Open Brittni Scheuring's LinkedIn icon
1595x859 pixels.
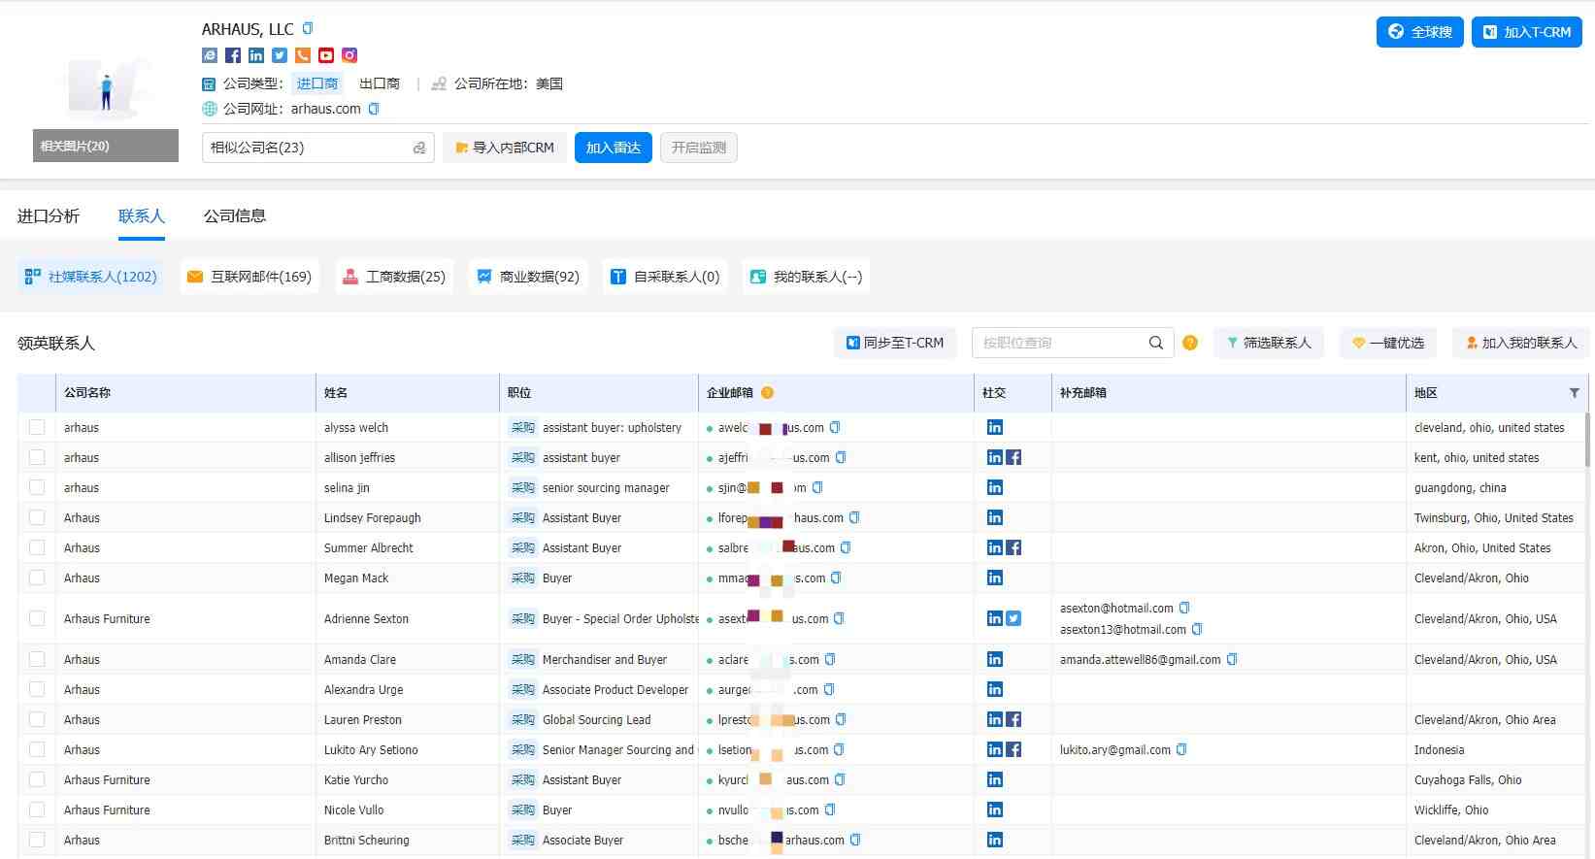(x=995, y=840)
